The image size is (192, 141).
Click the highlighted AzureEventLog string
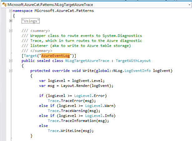55,56
